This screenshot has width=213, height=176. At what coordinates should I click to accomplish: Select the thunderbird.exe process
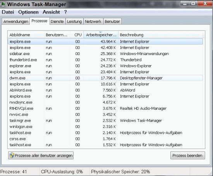click(105, 60)
